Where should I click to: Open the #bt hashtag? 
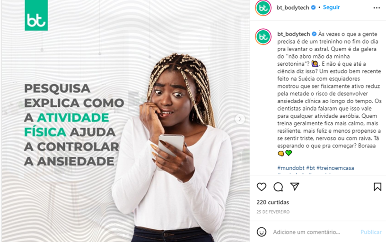coord(310,168)
